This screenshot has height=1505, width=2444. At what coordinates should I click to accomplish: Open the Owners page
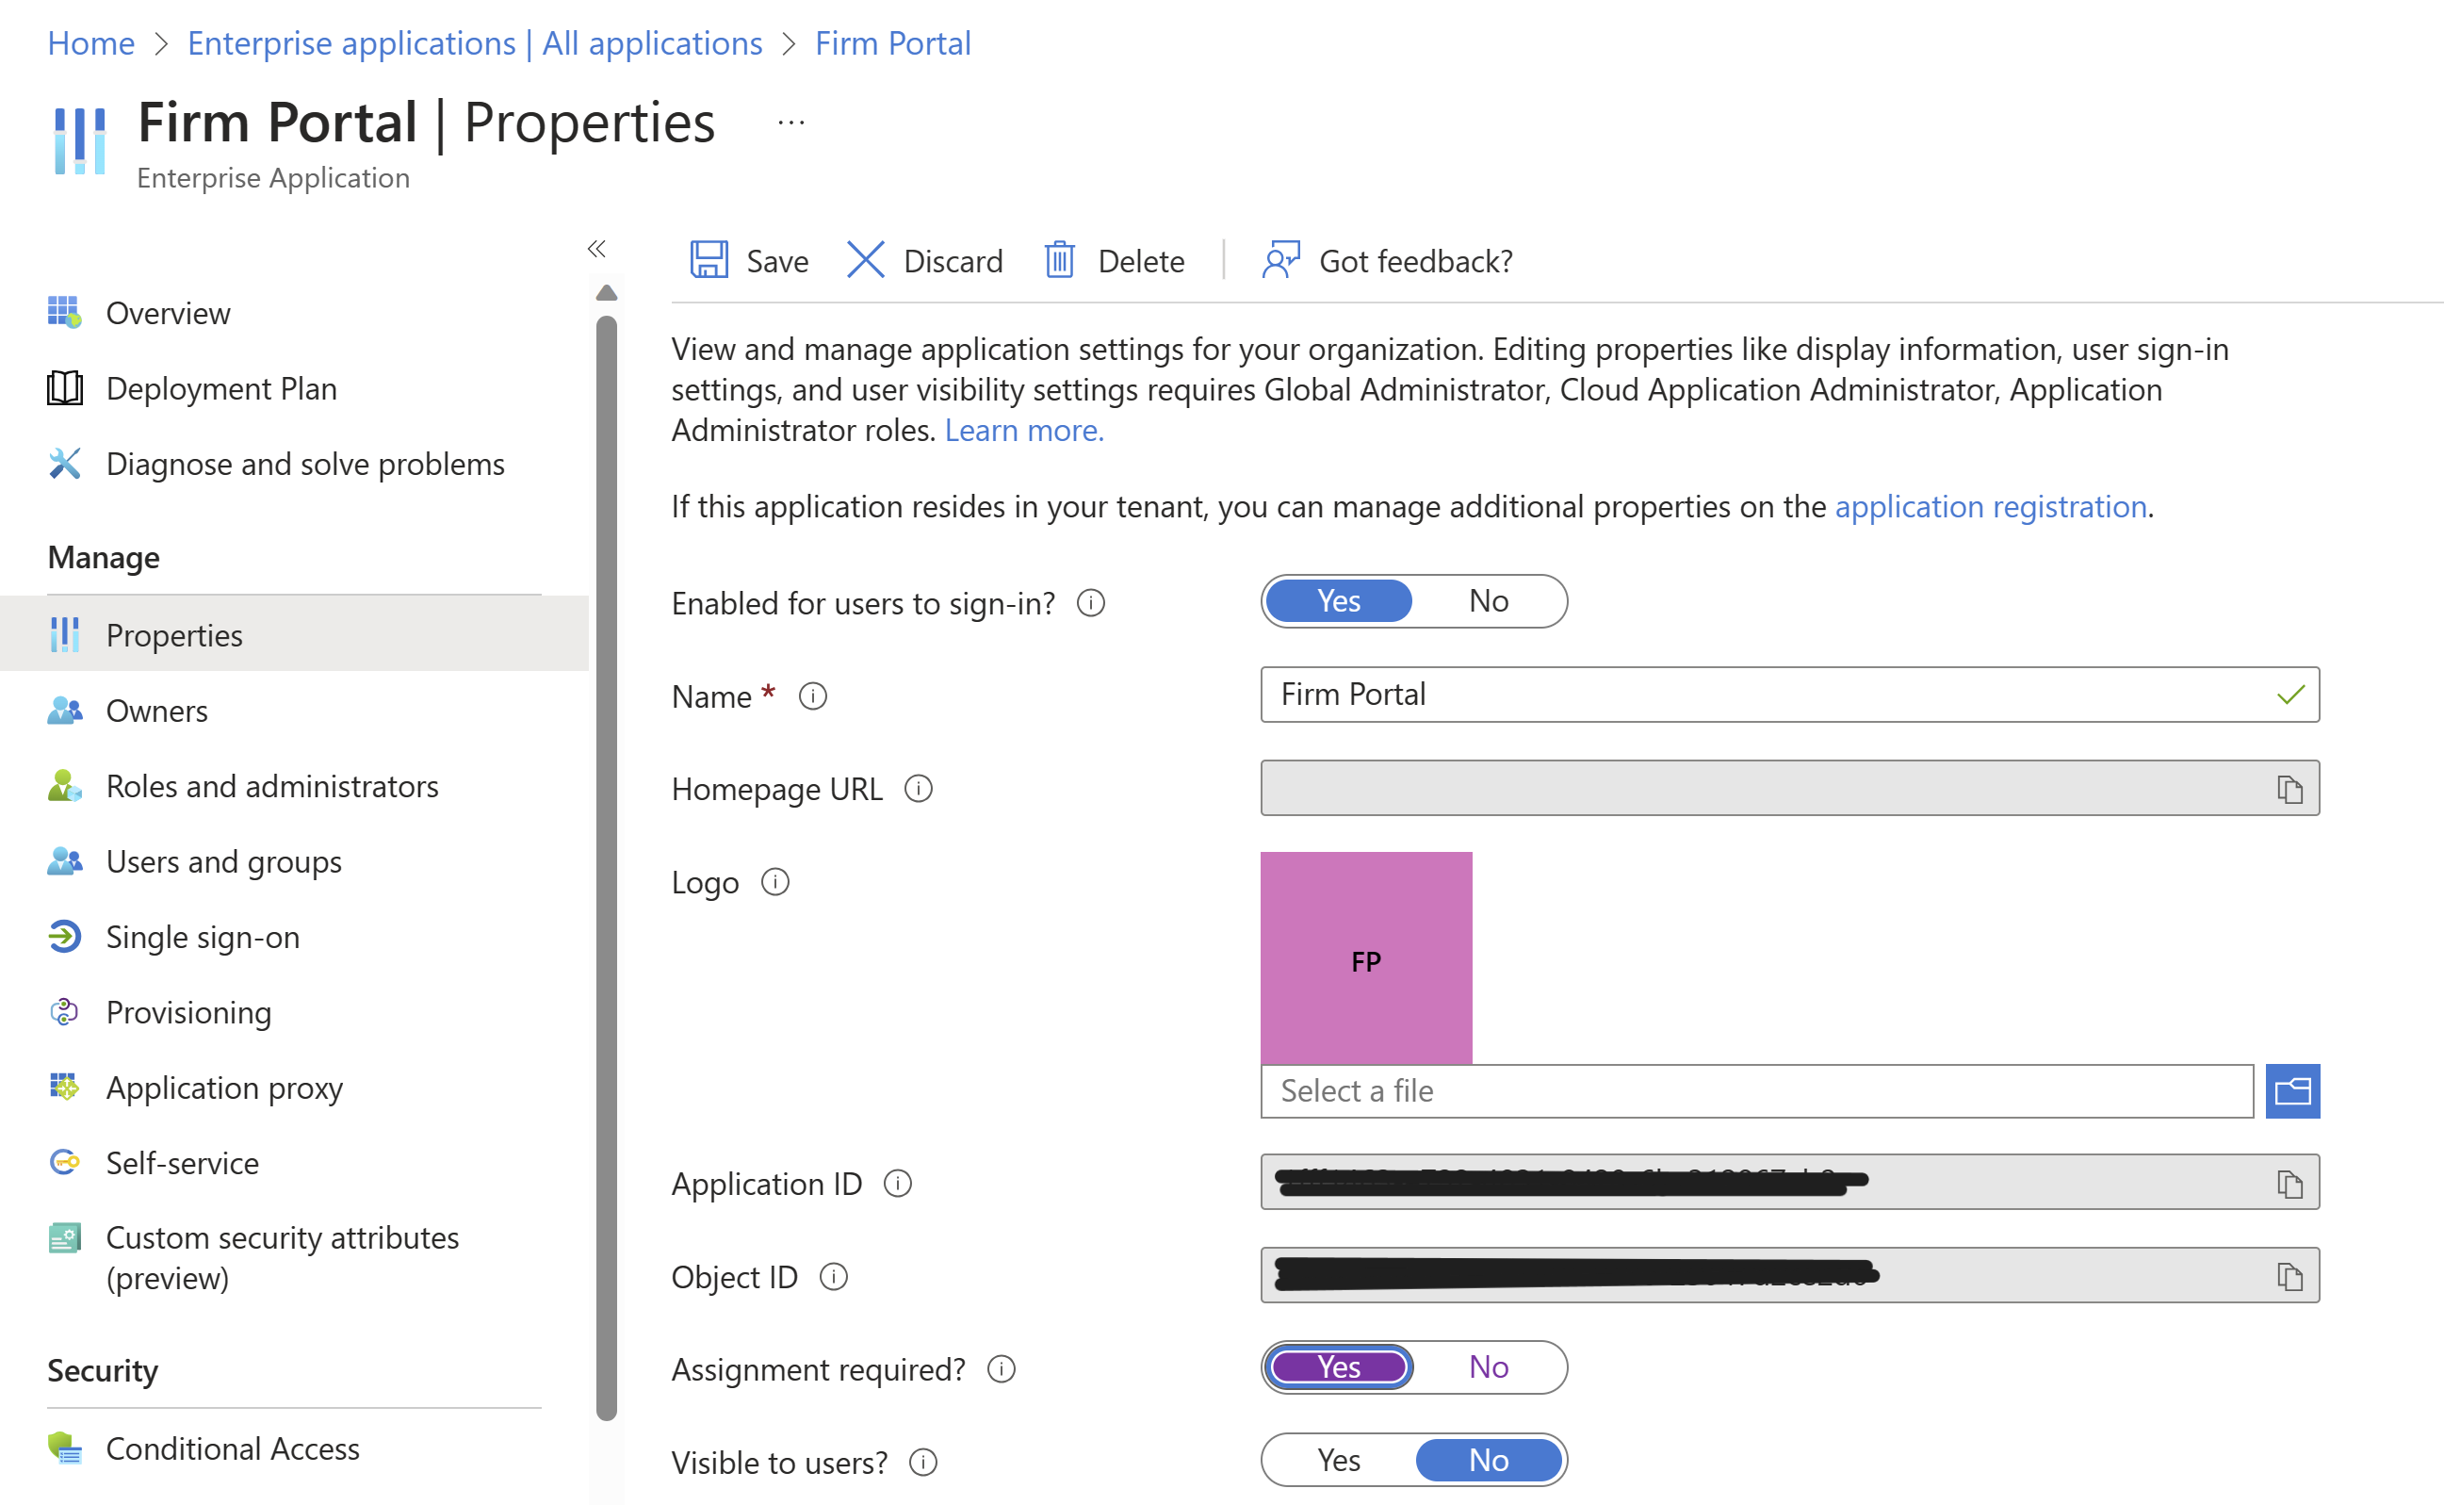[x=295, y=711]
